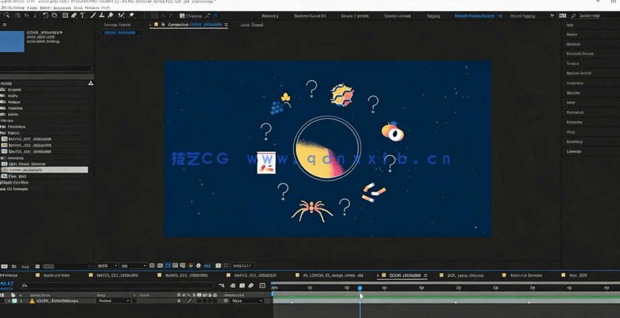This screenshot has width=620, height=318.
Task: Select the Pen tool in the toolbar
Action: click(74, 15)
